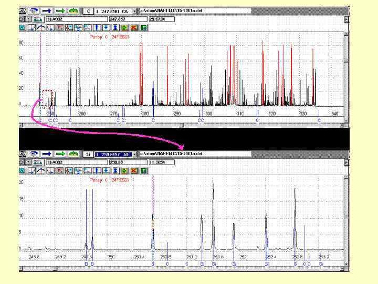Click the blue up arrow in bottom spectrum toolbar
The width and height of the screenshot is (378, 284).
(x=98, y=171)
